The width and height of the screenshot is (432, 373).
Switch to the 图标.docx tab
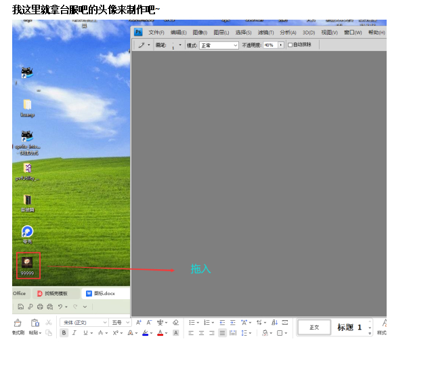click(x=100, y=294)
